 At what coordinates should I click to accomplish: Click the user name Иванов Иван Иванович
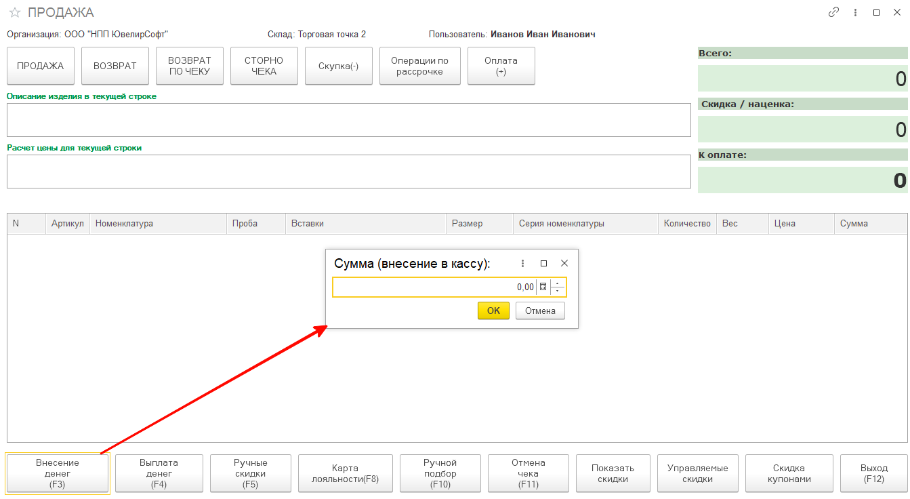[543, 34]
